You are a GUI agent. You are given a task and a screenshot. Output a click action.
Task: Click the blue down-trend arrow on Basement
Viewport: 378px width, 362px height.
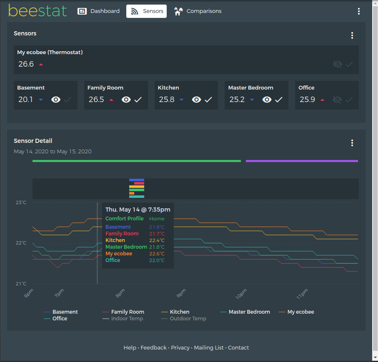(x=40, y=100)
